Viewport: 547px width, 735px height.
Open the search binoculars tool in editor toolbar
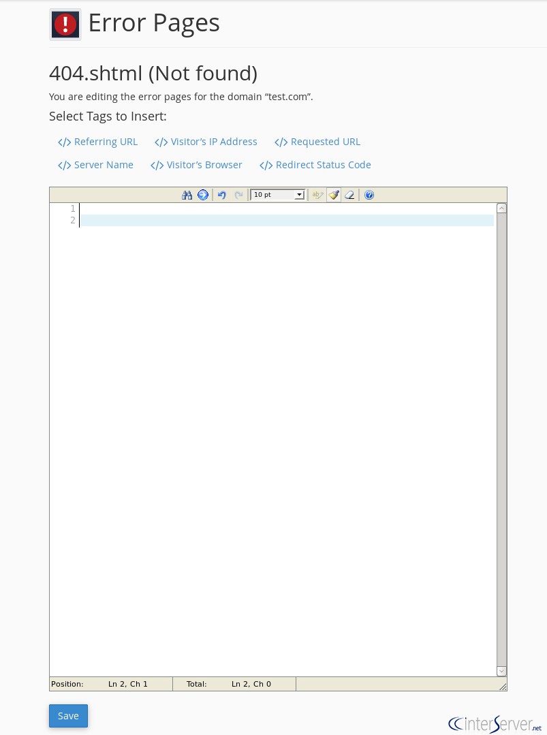(x=187, y=195)
